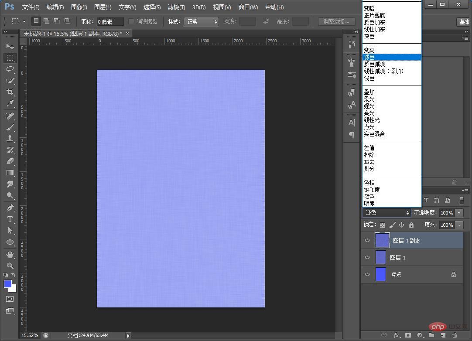Image resolution: width=472 pixels, height=341 pixels.
Task: Delete the selected layer
Action: (455, 335)
